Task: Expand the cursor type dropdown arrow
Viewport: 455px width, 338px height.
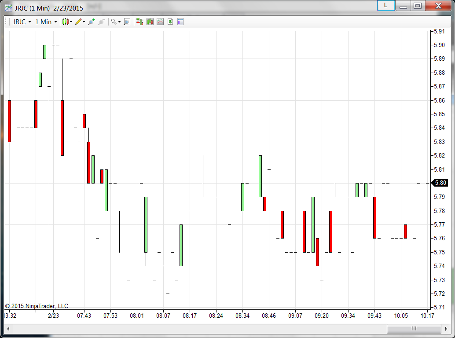Action: coord(119,22)
